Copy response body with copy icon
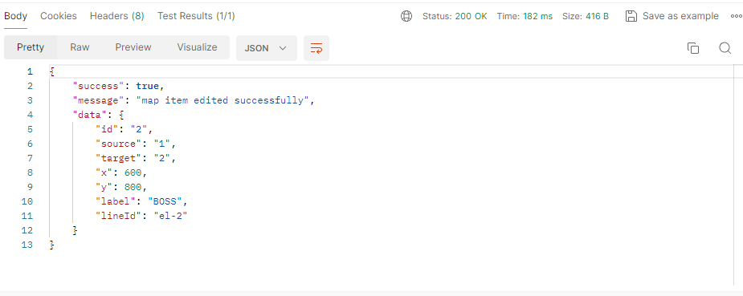The width and height of the screenshot is (743, 296). coord(692,48)
